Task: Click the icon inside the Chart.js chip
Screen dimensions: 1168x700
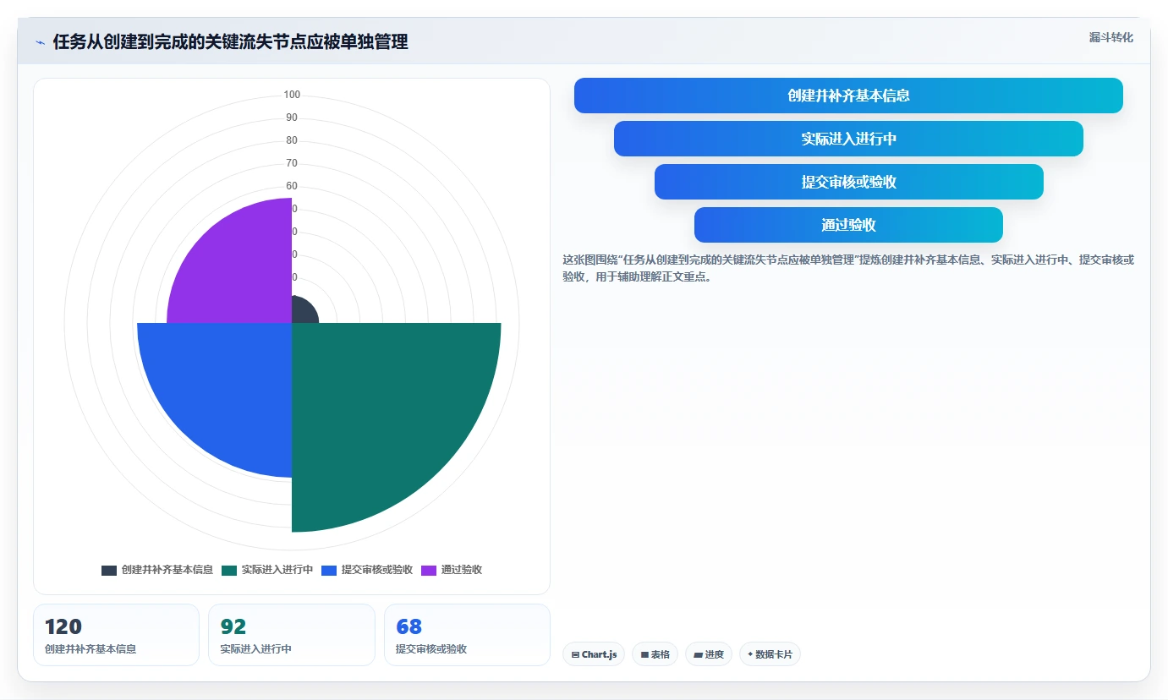Action: click(575, 655)
